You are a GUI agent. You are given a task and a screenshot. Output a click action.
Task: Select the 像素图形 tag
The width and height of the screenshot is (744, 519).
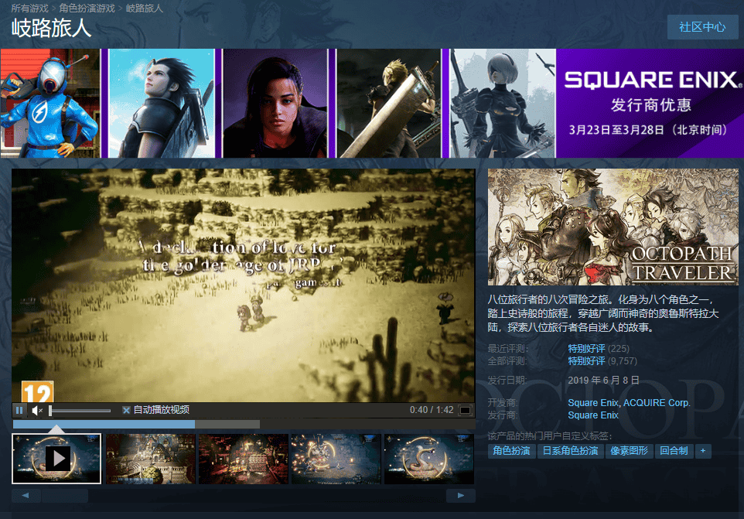(x=630, y=451)
